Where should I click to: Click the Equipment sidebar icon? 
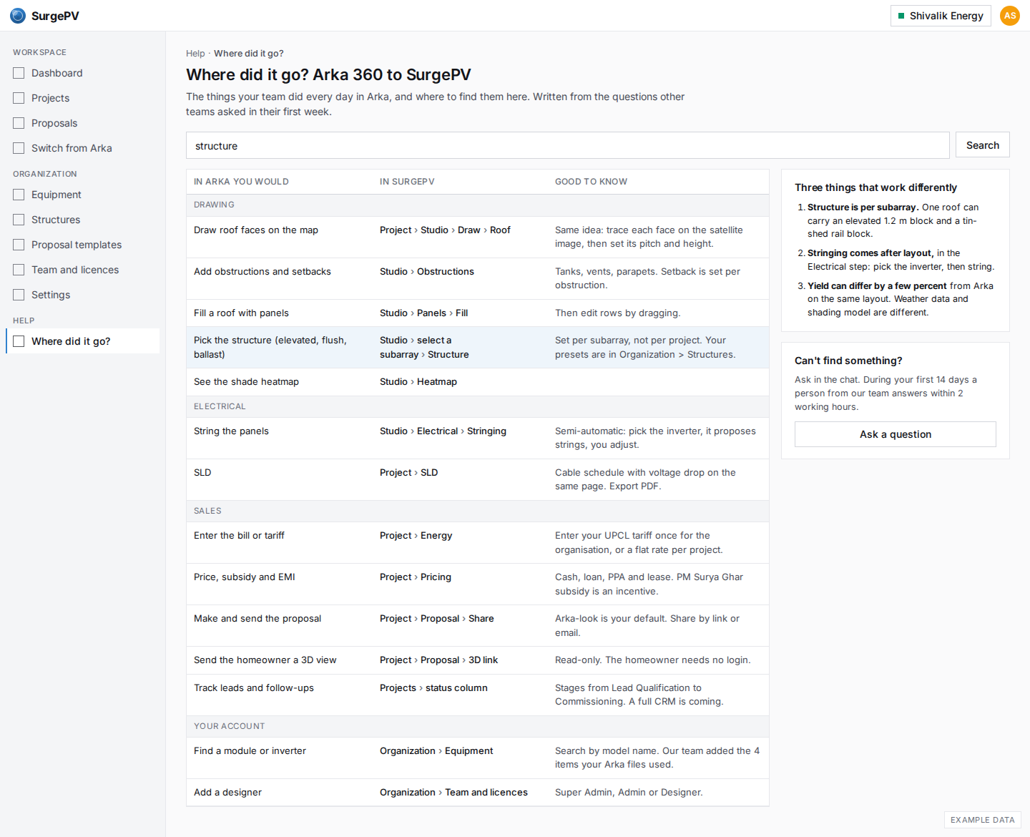19,195
